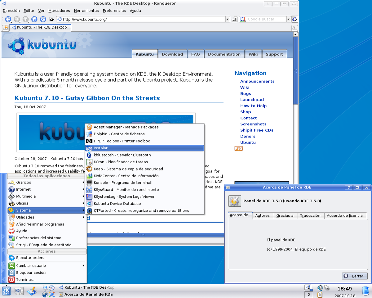Reload the page with the refresh icon
This screenshot has height=298, width=372.
tap(43, 19)
